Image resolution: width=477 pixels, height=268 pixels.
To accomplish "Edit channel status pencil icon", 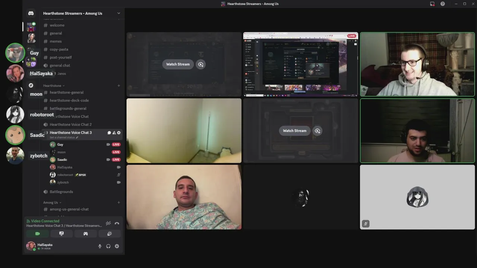I will [77, 137].
